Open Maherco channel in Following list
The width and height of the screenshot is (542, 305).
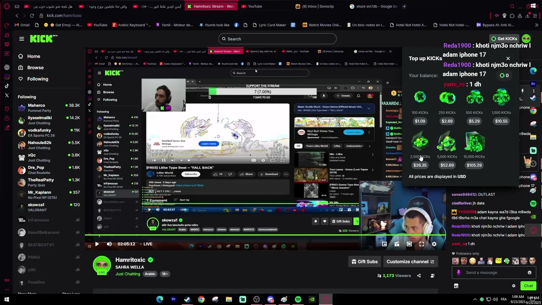click(x=49, y=108)
